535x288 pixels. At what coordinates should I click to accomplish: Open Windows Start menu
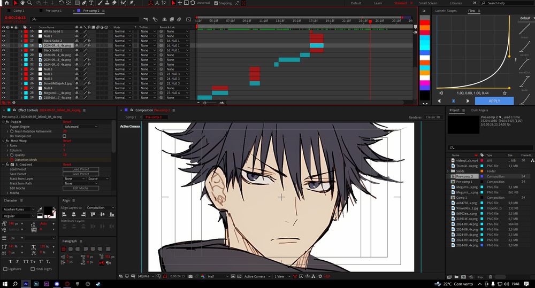coord(5,284)
